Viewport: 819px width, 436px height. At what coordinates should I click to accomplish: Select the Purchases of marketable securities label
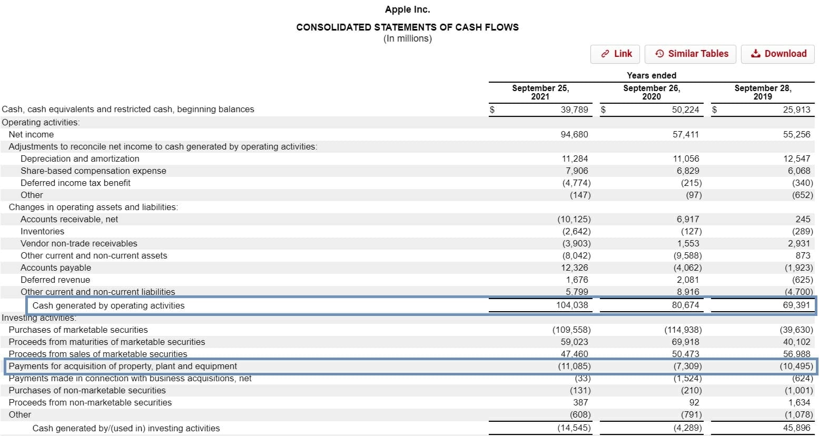click(x=78, y=330)
